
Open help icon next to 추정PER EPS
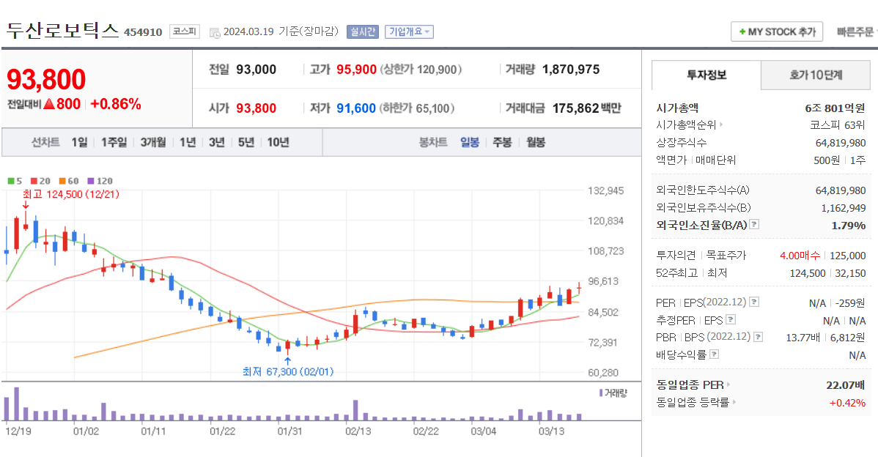(731, 319)
